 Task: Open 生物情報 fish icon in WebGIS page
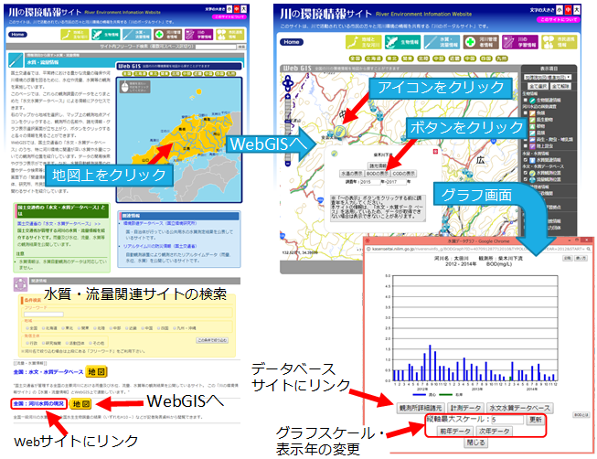coord(402,42)
